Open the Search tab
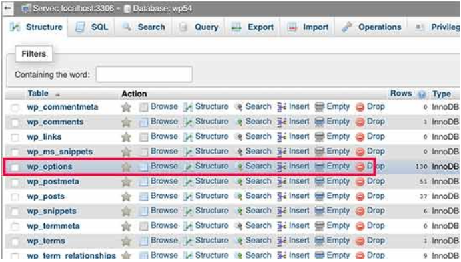This screenshot has width=461, height=262. point(143,27)
